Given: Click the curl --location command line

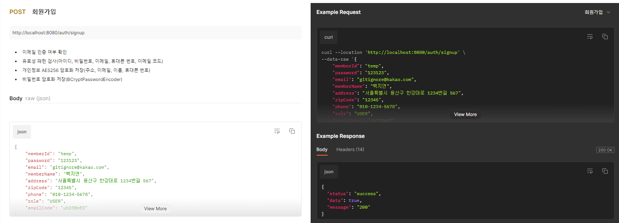Looking at the screenshot, I should [393, 52].
